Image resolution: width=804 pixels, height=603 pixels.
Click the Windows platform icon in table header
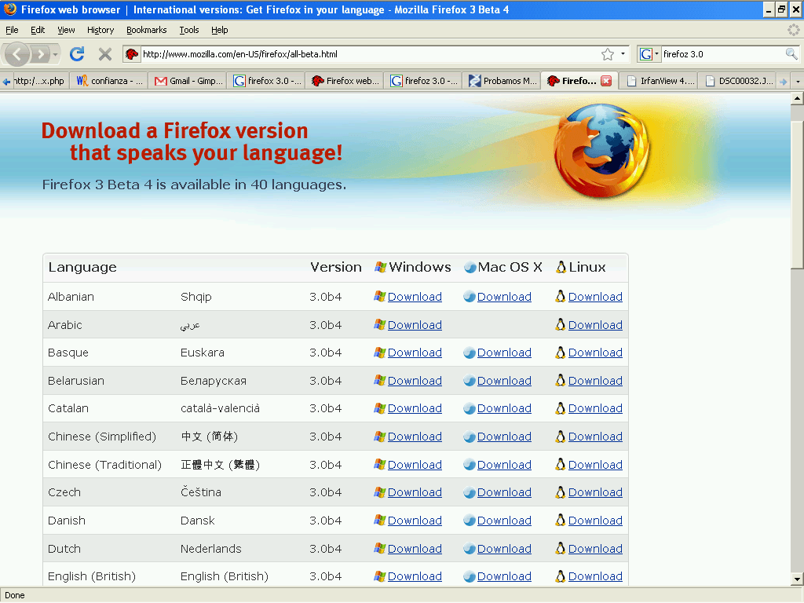tap(382, 267)
